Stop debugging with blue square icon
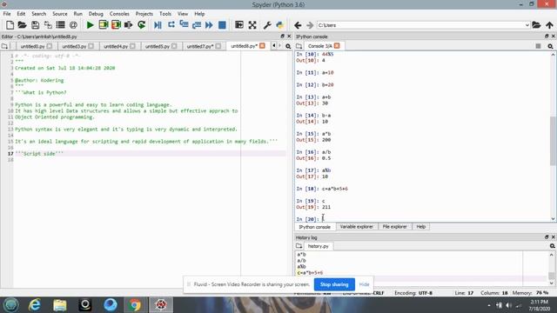Viewport: 557px width, 313px height. point(222,25)
